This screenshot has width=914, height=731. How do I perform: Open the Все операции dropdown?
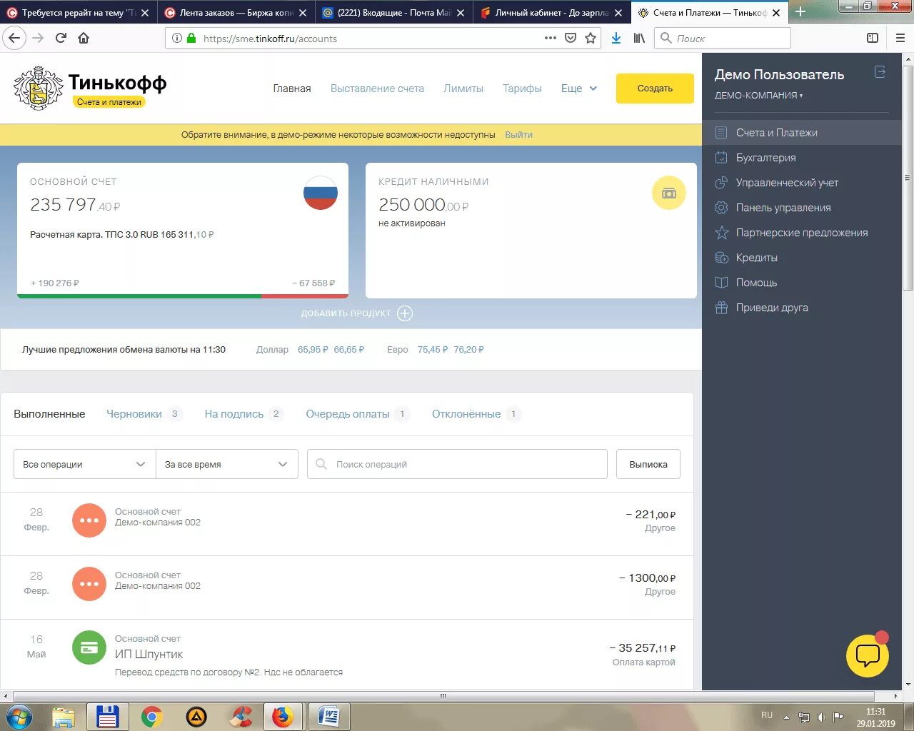pyautogui.click(x=84, y=464)
